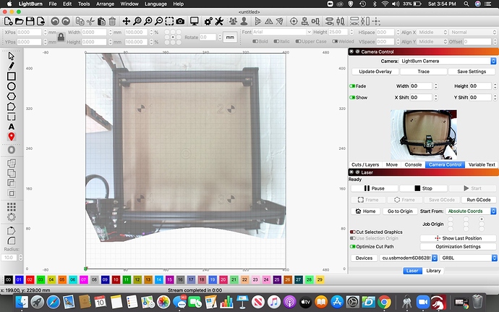Image resolution: width=499 pixels, height=312 pixels.
Task: Open the Camera selection dropdown
Action: [448, 61]
